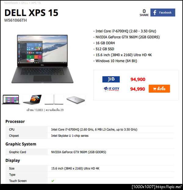Open the DELL breadcrumb link
The height and width of the screenshot is (190, 183).
tap(25, 3)
